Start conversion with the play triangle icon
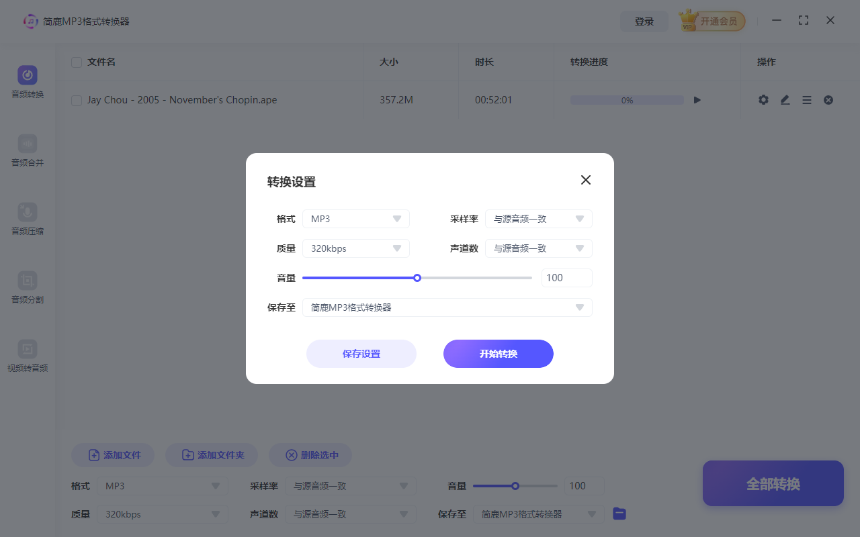The image size is (860, 537). (x=697, y=99)
